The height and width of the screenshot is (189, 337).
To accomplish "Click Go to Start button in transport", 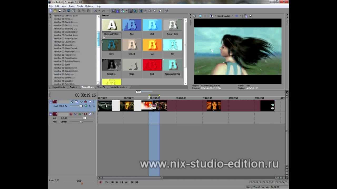I will click(132, 182).
